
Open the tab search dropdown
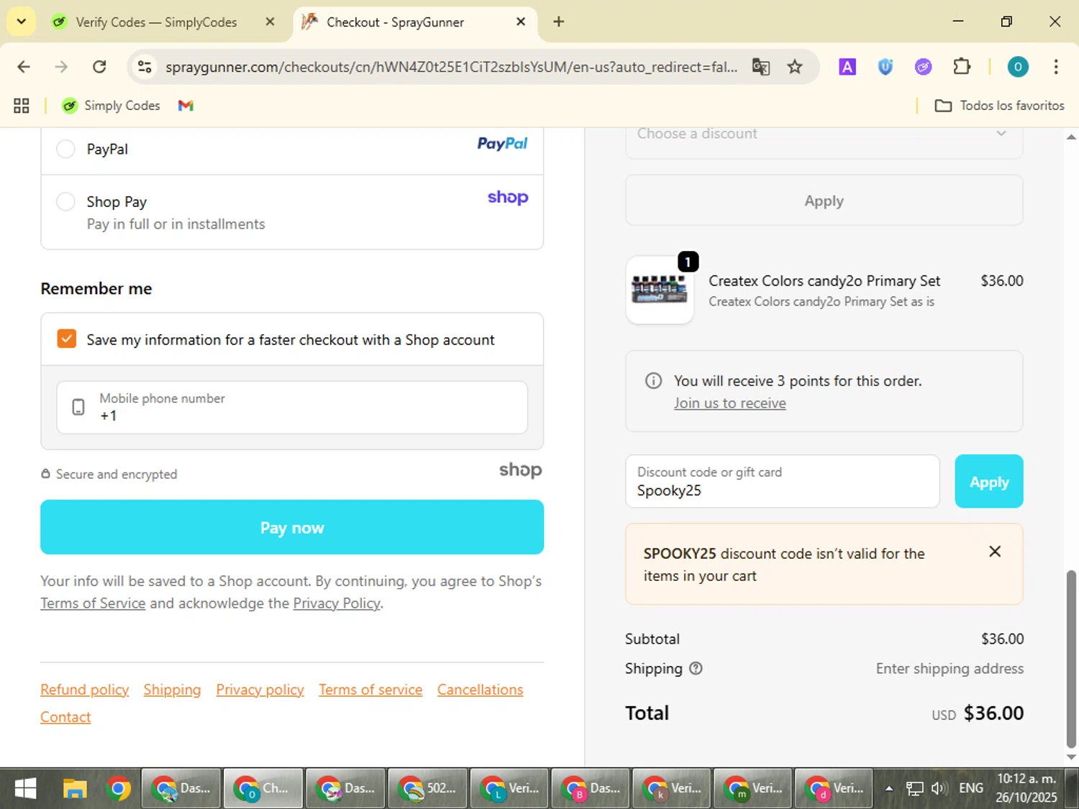22,22
